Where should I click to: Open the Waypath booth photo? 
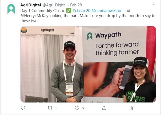point(88,64)
